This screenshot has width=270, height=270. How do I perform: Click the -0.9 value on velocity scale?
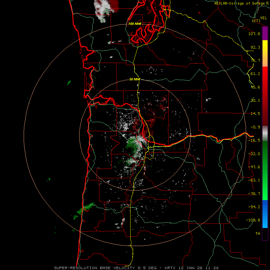(255, 127)
